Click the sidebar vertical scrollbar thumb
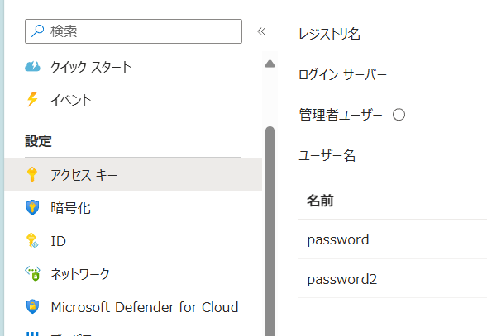 (270, 231)
